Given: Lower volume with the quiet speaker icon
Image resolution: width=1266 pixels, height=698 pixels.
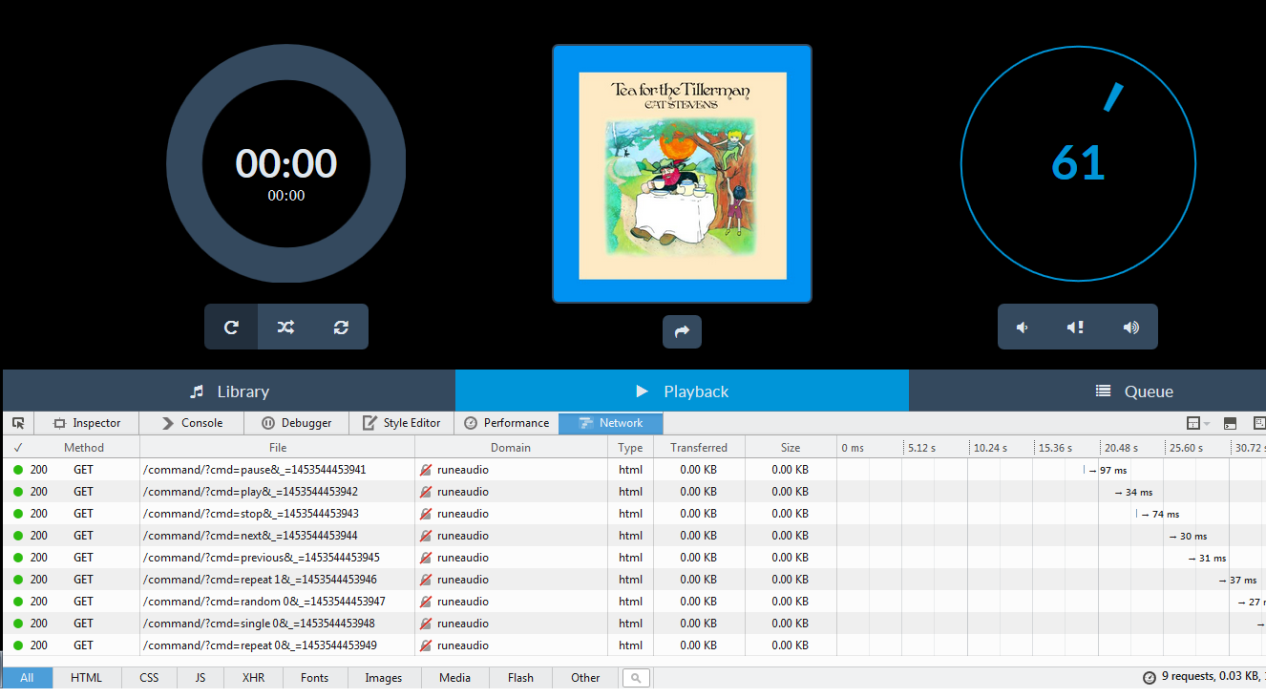Looking at the screenshot, I should pyautogui.click(x=1023, y=327).
